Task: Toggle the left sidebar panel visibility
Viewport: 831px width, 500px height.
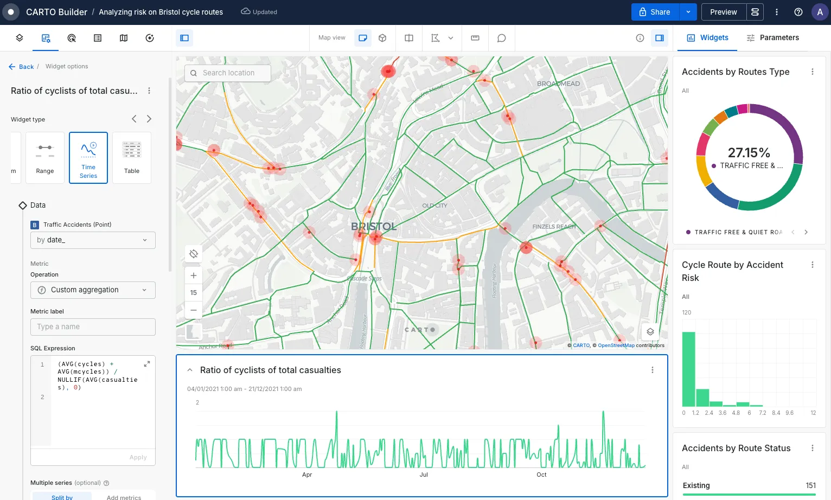Action: (184, 38)
